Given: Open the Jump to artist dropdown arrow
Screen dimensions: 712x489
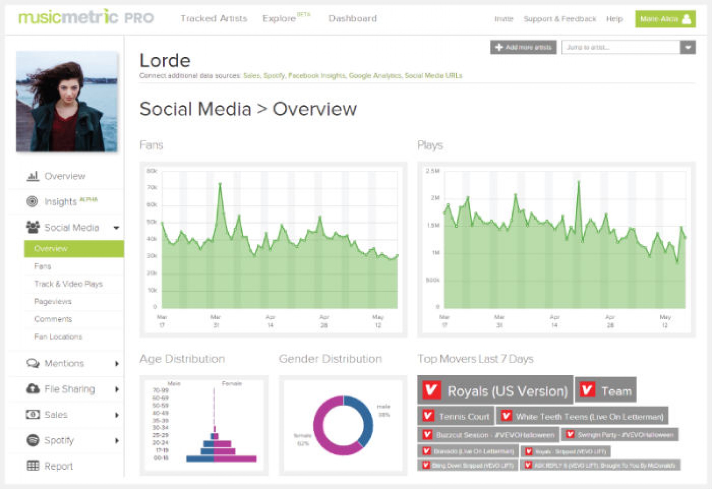Looking at the screenshot, I should 688,47.
